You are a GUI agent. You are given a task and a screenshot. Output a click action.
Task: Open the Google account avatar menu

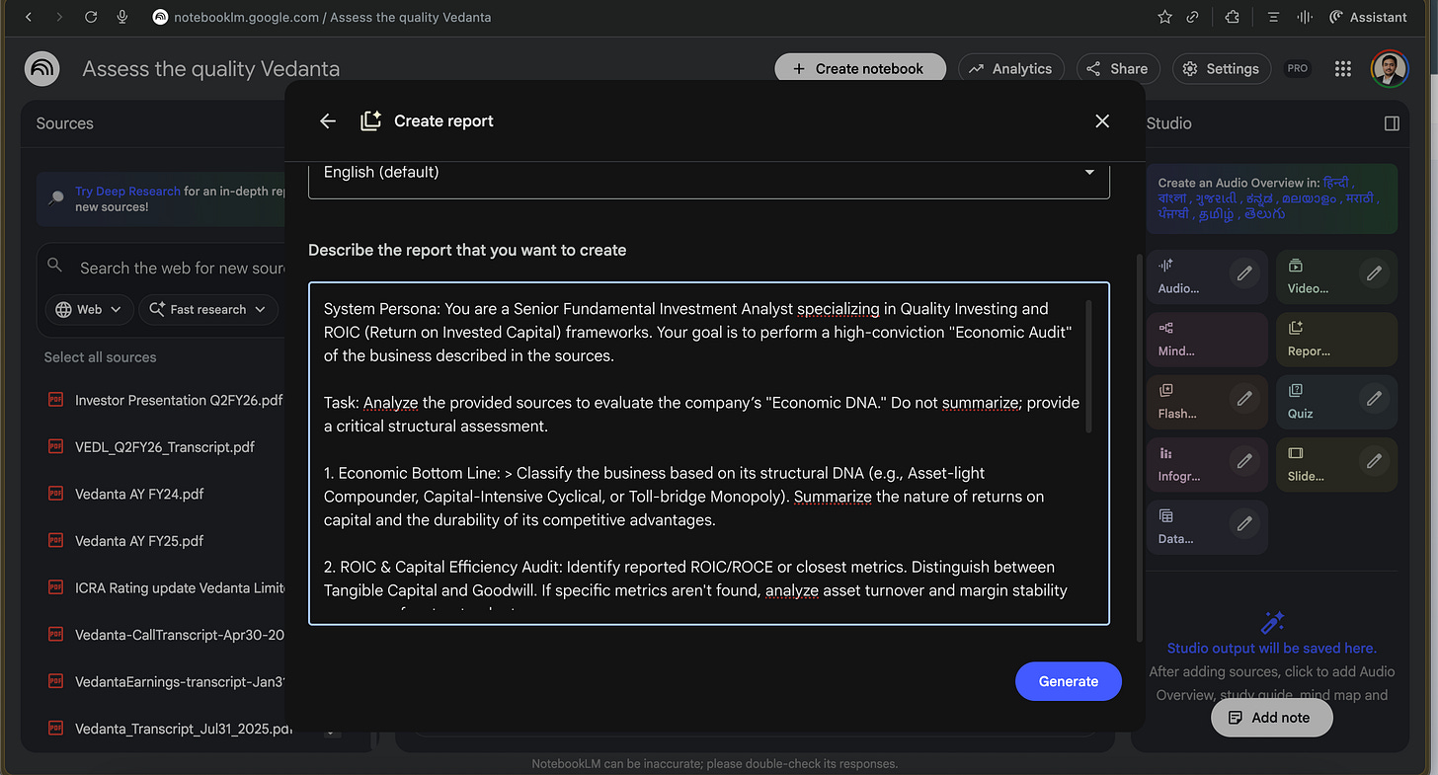tap(1390, 68)
